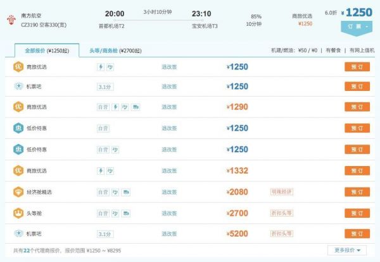Expand the 更多报价 dropdown

(x=346, y=250)
